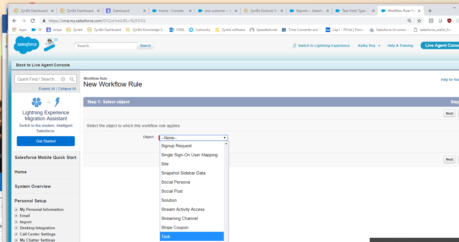This screenshot has height=242, width=459.
Task: Click Expand All in sidebar
Action: [x=47, y=89]
